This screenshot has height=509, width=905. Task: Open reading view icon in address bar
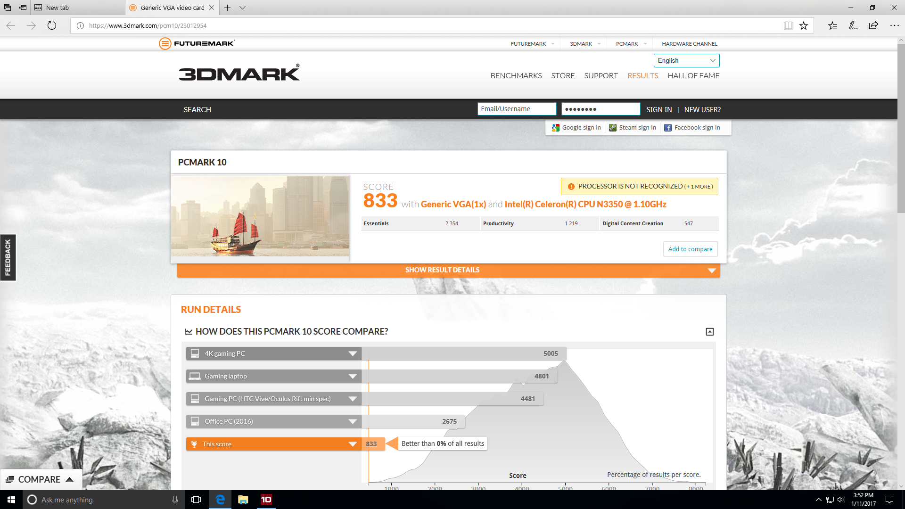coord(788,25)
